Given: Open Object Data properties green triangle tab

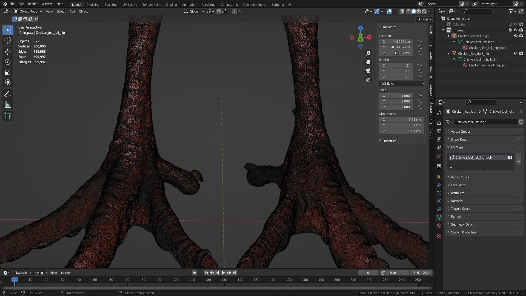Looking at the screenshot, I should (439, 217).
